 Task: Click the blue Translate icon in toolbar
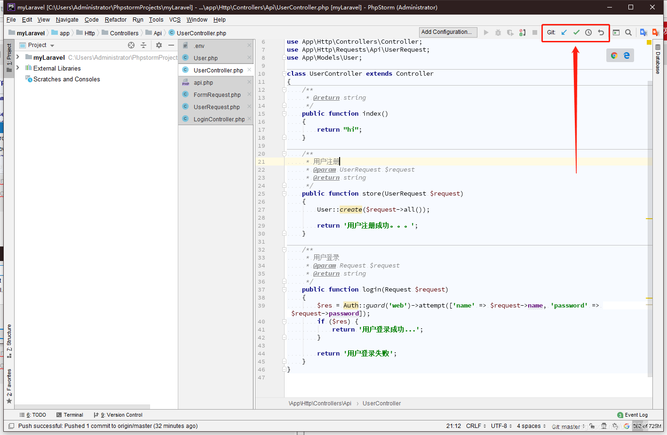(x=643, y=32)
